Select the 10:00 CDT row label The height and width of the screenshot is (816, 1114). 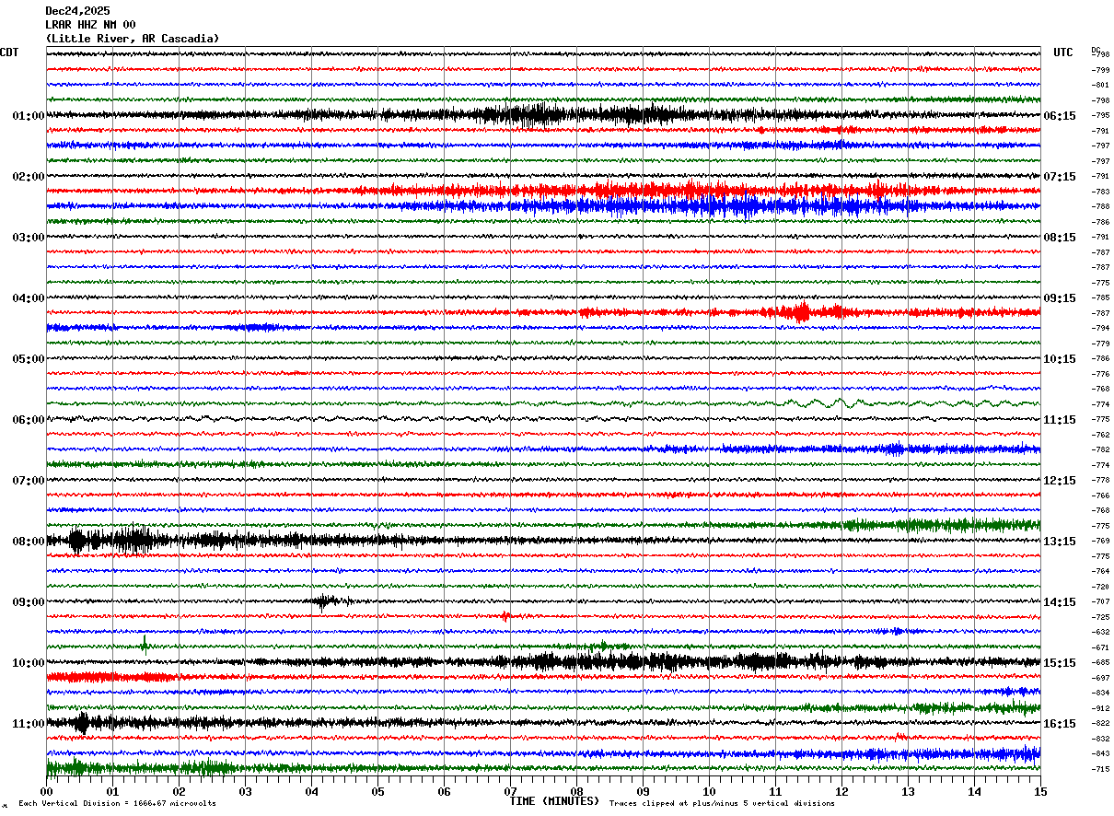29,663
